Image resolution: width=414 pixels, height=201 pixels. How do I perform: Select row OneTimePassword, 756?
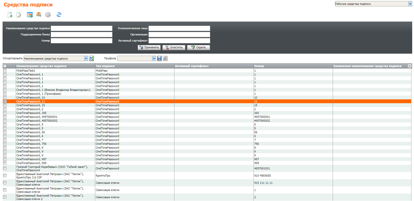click(x=207, y=144)
